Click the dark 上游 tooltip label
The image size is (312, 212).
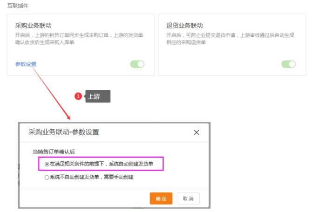click(x=97, y=96)
